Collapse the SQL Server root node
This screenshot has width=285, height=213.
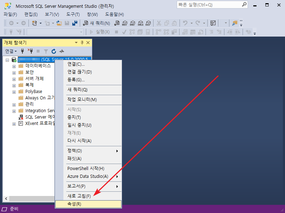7,60
